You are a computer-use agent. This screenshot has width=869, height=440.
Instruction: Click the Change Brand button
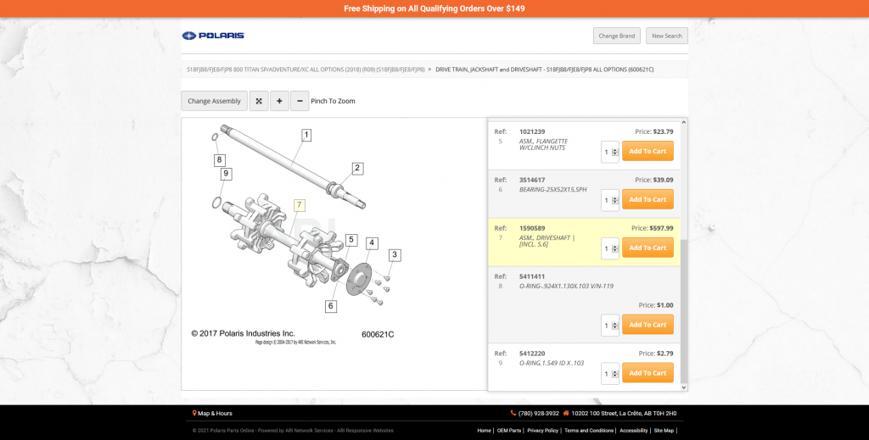coord(616,36)
